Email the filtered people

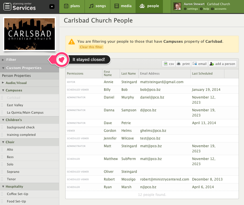coord(199,64)
